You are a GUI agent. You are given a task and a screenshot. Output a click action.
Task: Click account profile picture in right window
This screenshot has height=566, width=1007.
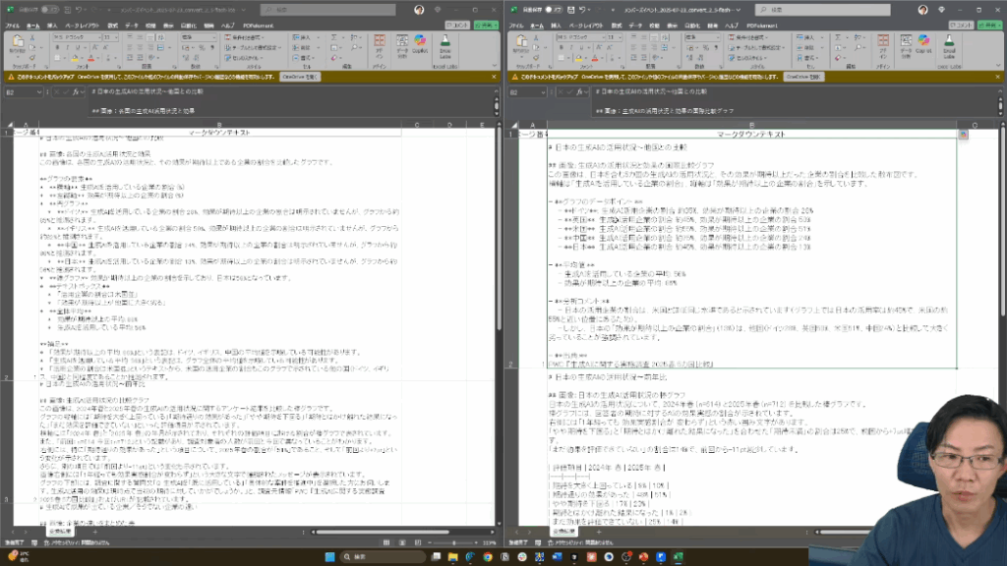tap(922, 10)
